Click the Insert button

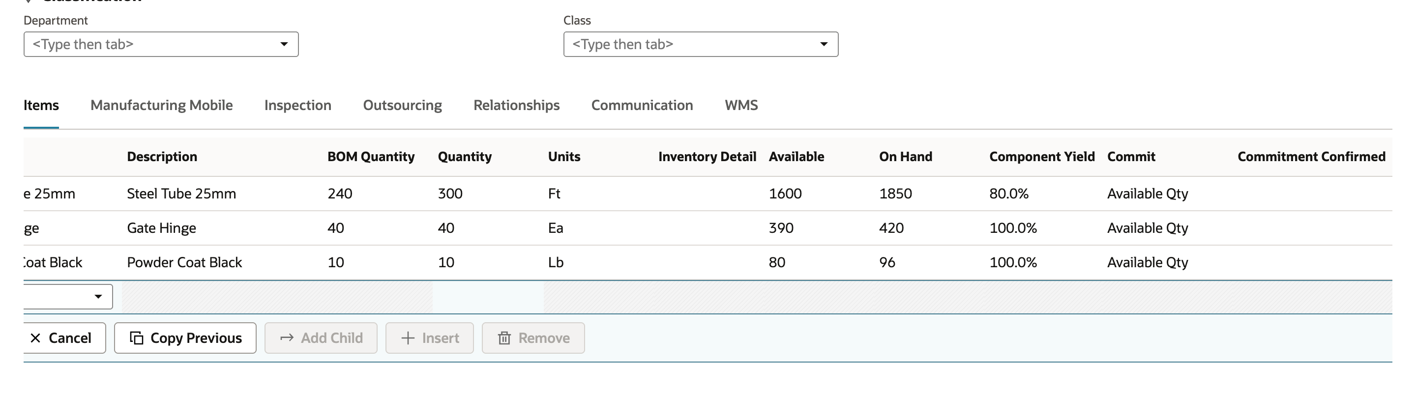tap(429, 338)
